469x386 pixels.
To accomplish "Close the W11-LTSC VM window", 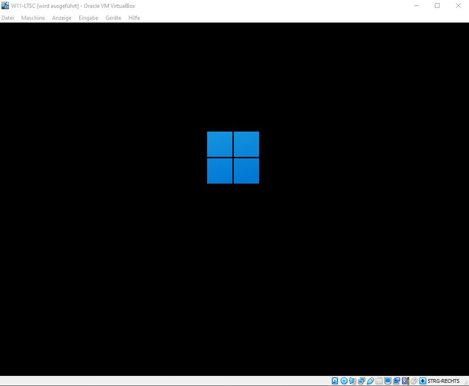I will 458,6.
